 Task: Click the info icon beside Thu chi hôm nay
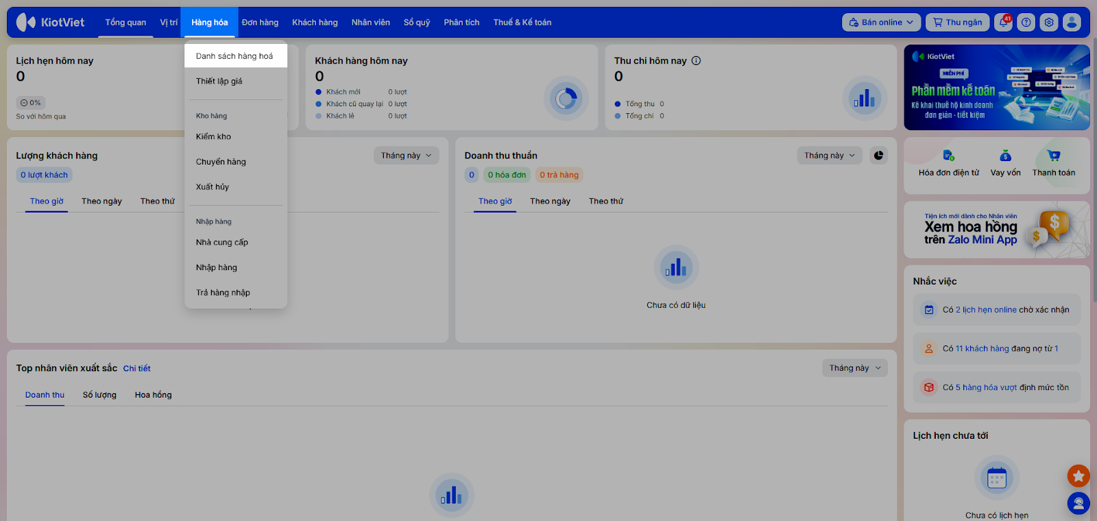point(696,60)
